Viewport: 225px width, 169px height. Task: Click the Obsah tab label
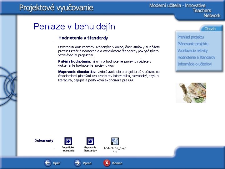point(210,29)
